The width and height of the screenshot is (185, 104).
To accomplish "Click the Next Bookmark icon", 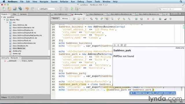I will [124, 19].
